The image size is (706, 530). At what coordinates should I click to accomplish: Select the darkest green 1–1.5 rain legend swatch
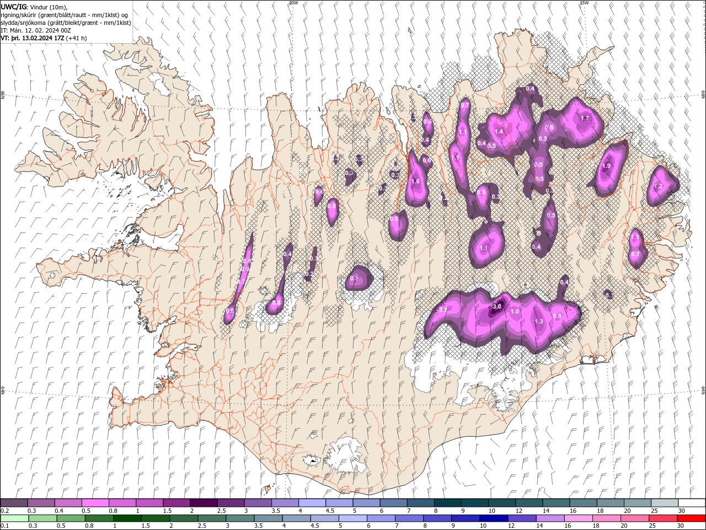[127, 518]
